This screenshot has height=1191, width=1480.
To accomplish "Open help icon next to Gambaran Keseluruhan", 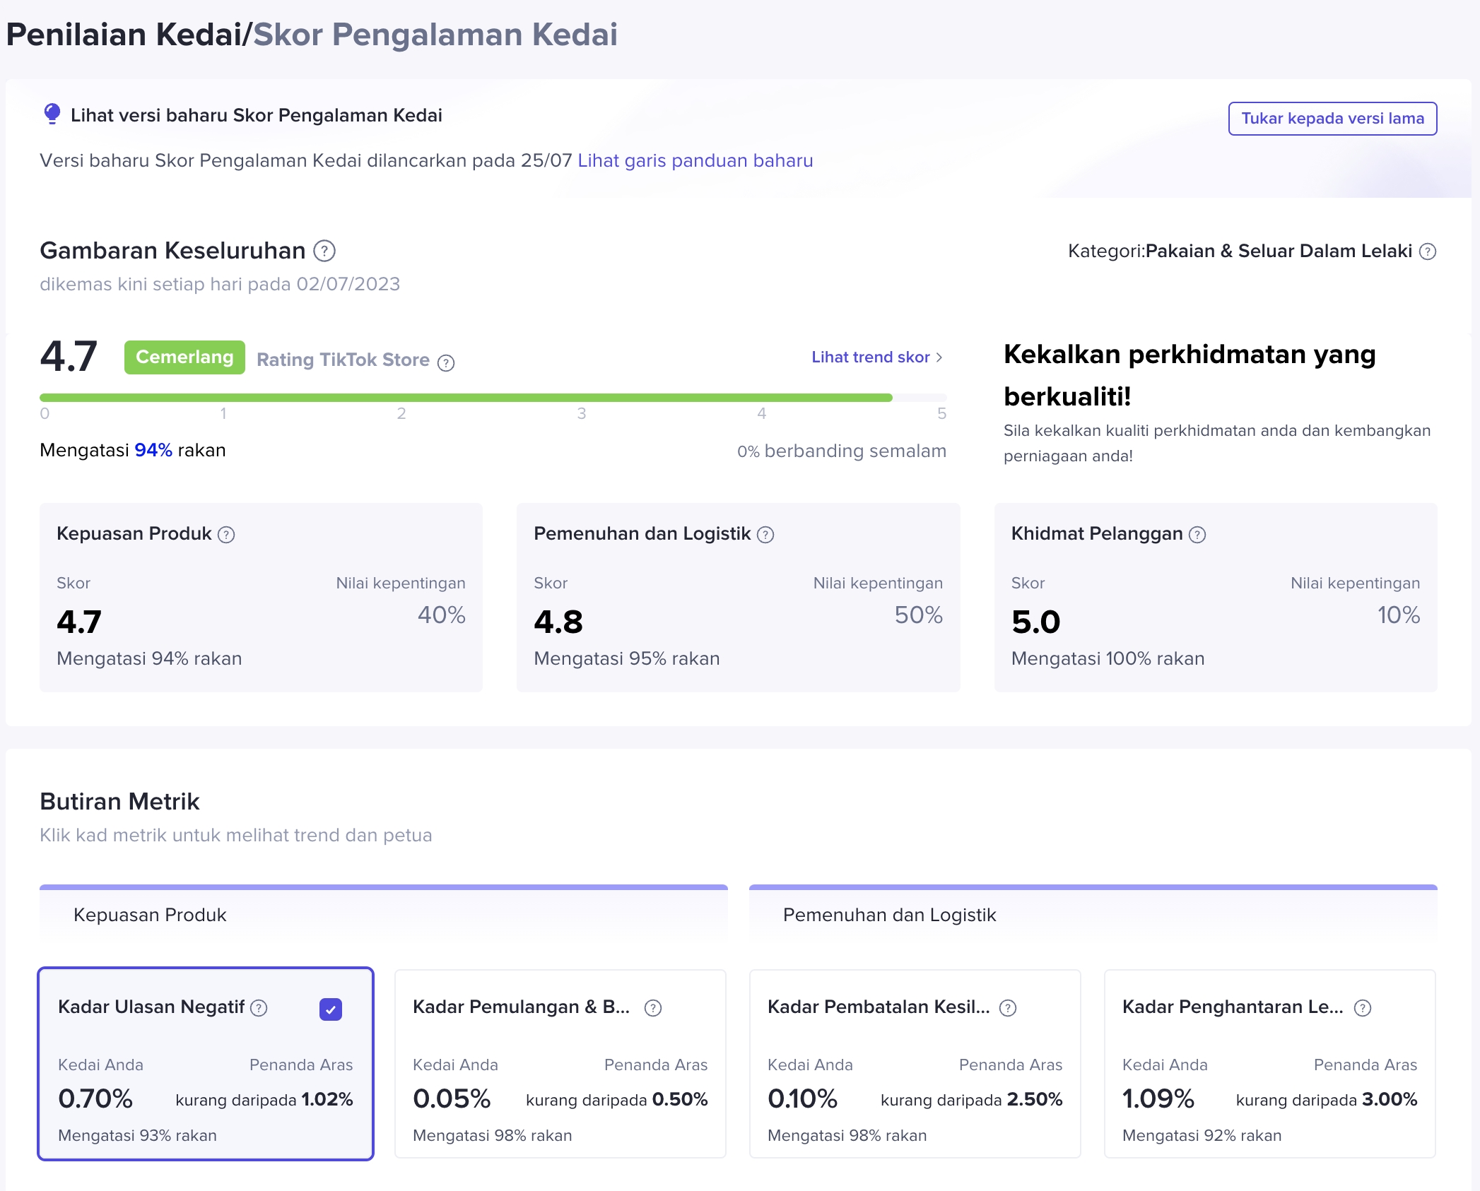I will tap(324, 251).
